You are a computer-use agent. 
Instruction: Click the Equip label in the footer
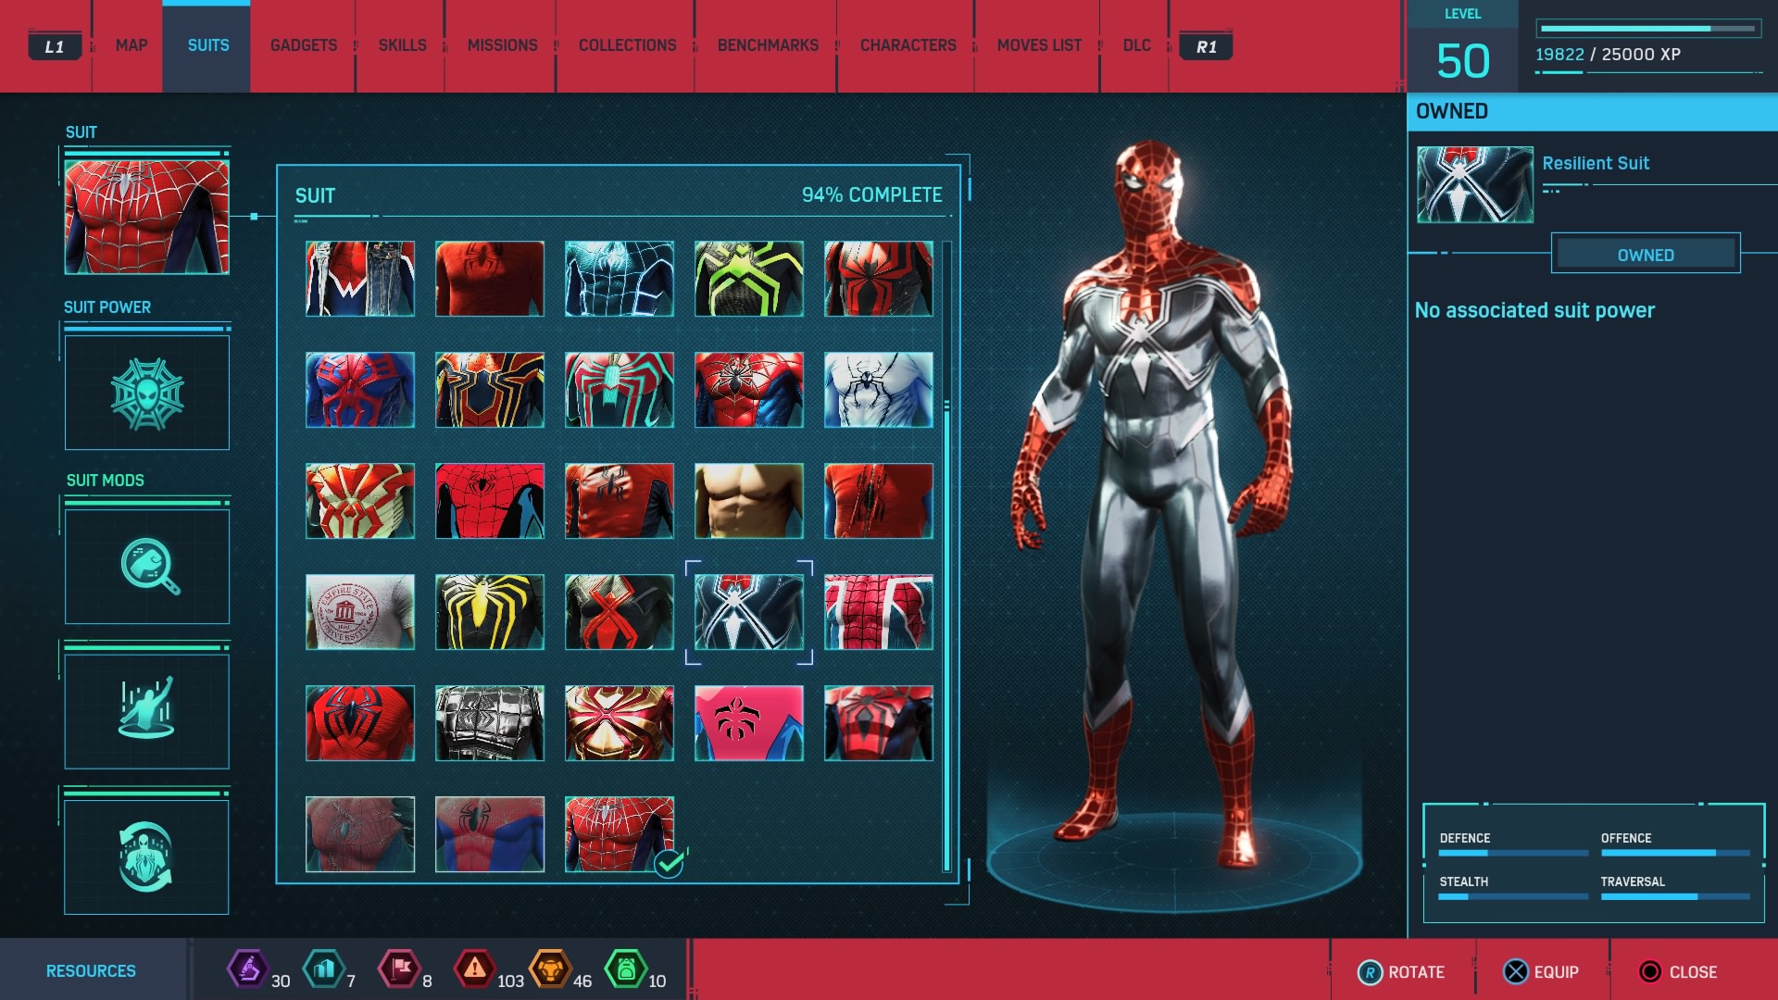click(x=1556, y=972)
